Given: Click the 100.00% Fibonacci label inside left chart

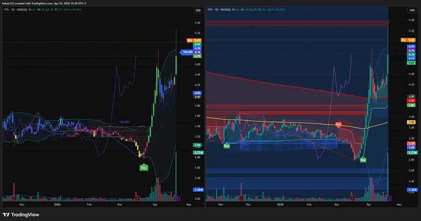Looking at the screenshot, I should (x=124, y=122).
